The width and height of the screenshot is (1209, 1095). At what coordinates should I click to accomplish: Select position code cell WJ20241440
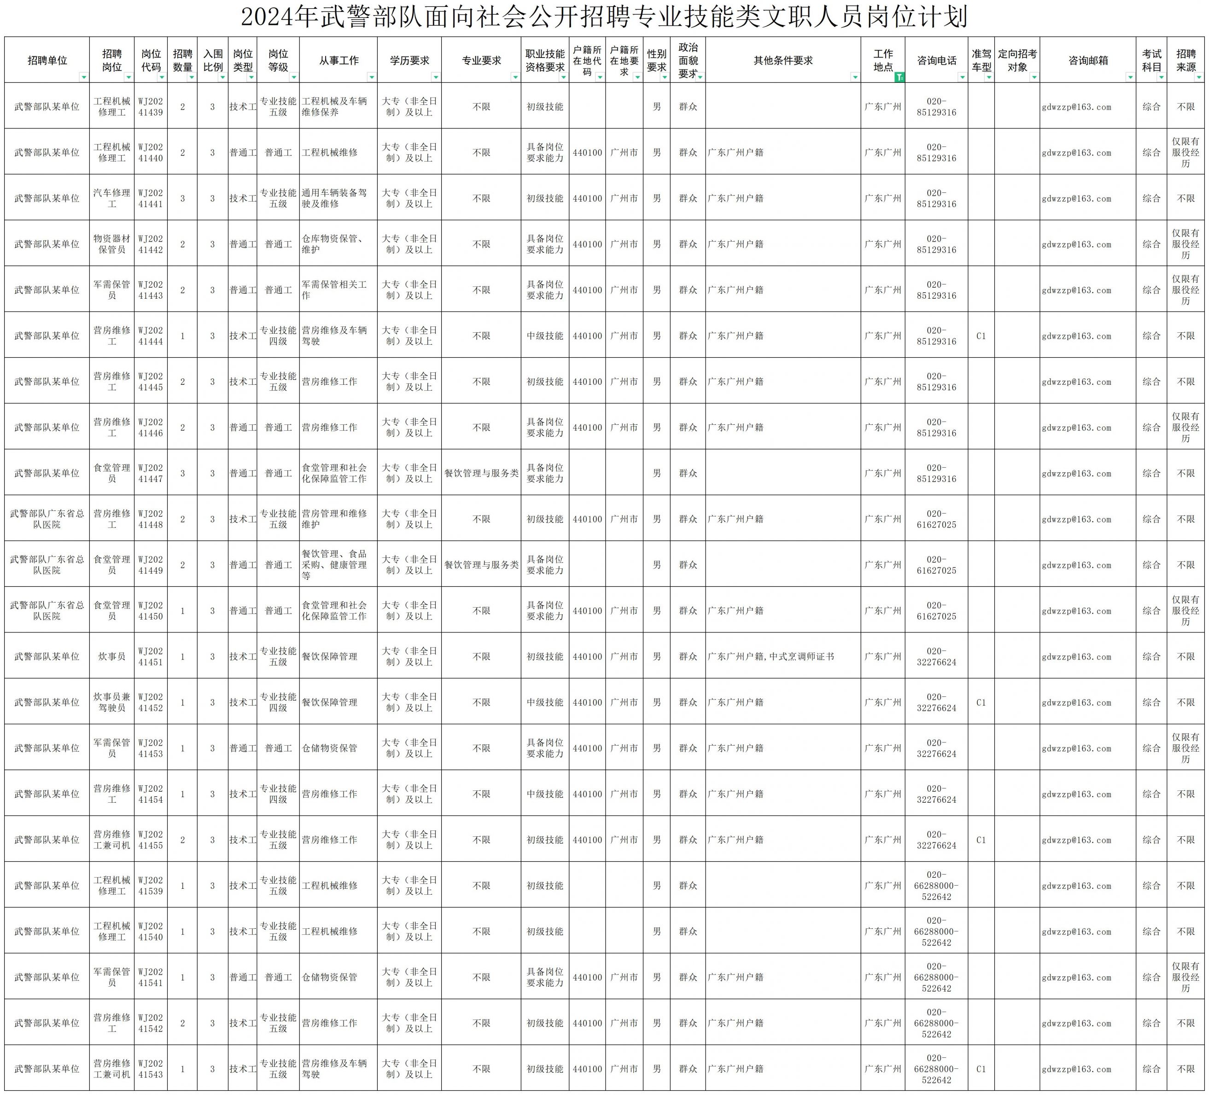151,152
